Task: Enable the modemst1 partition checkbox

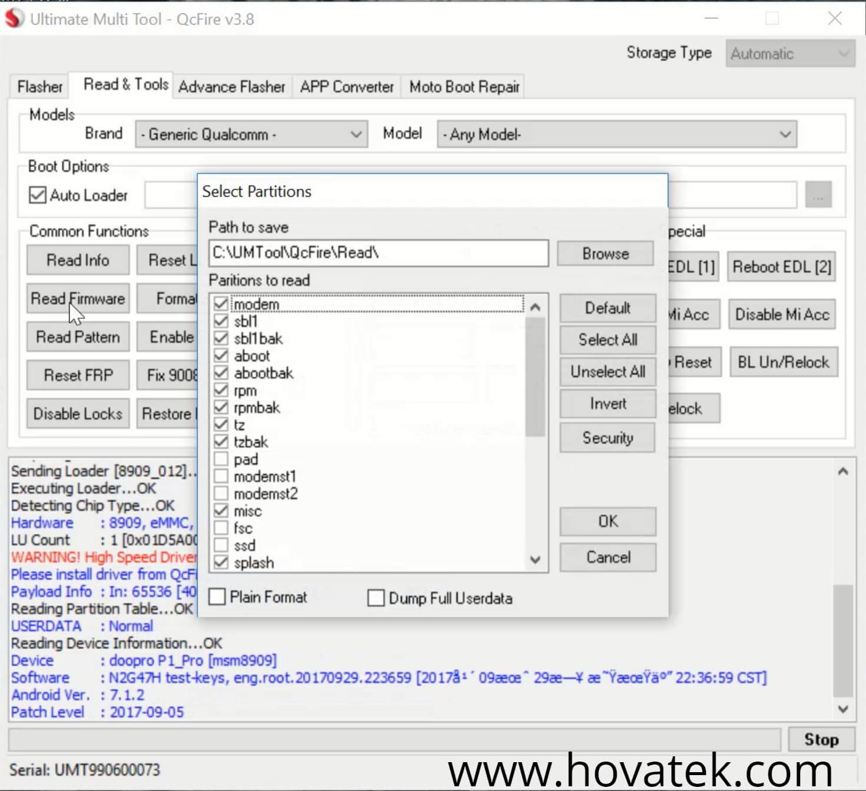Action: coord(221,476)
